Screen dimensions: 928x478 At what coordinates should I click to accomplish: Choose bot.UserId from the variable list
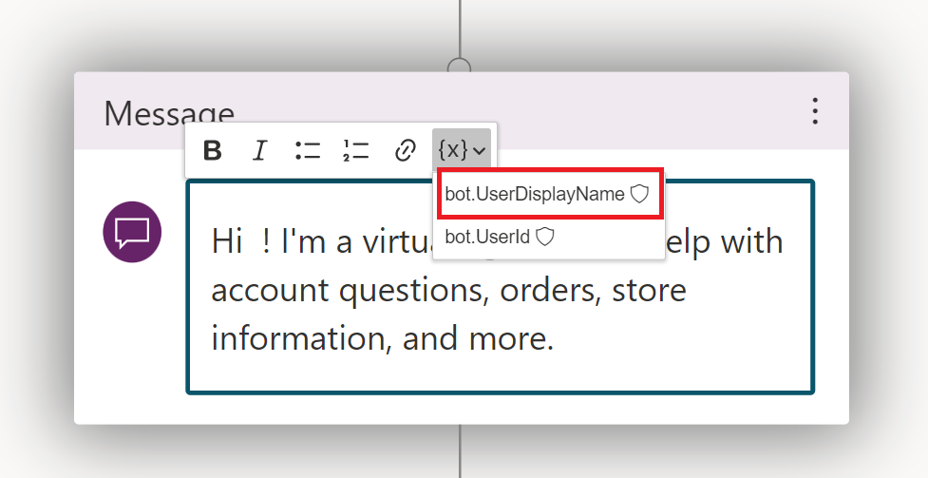point(487,237)
